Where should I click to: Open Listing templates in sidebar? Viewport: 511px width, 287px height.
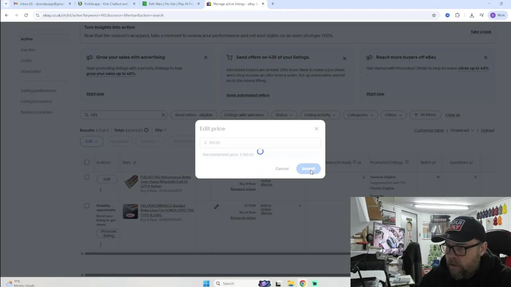[36, 101]
